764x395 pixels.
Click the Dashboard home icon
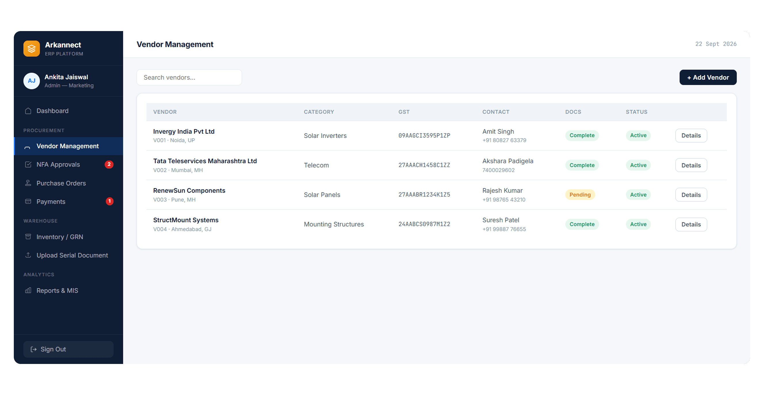tap(28, 111)
